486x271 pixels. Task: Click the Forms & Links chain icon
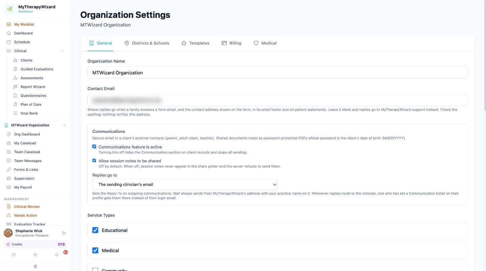click(9, 169)
